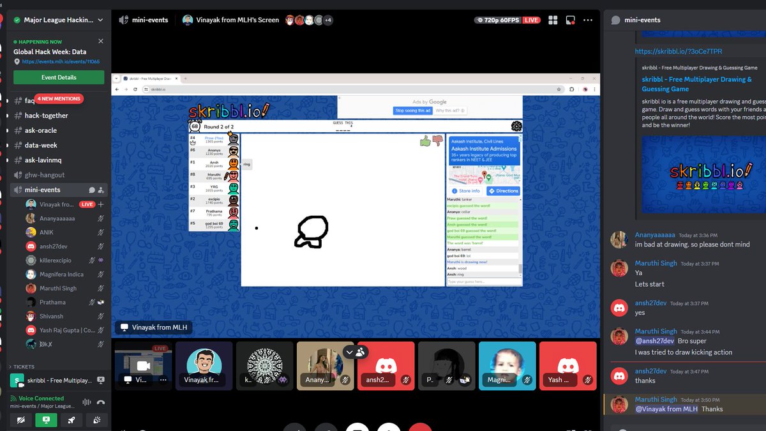Open skribbl settings gear icon
Viewport: 766px width, 431px height.
coord(516,126)
